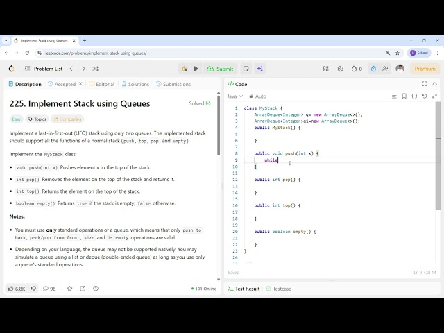This screenshot has height=333, width=444.
Task: Submit the solution
Action: [x=220, y=69]
